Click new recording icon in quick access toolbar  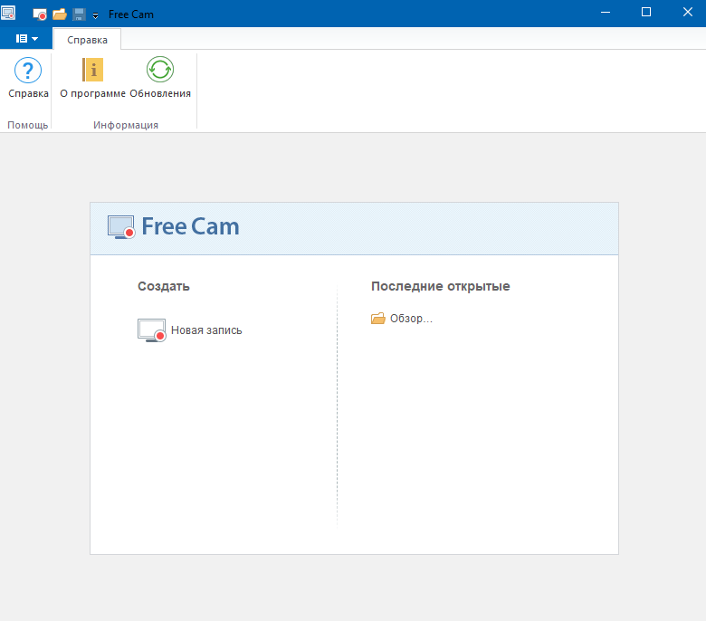[x=40, y=14]
